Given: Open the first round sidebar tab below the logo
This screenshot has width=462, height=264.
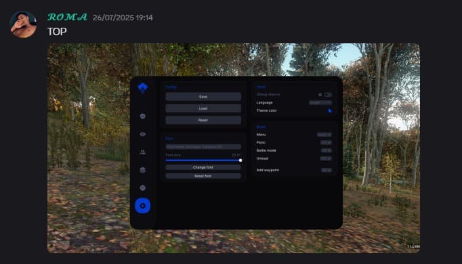Looking at the screenshot, I should tap(143, 116).
